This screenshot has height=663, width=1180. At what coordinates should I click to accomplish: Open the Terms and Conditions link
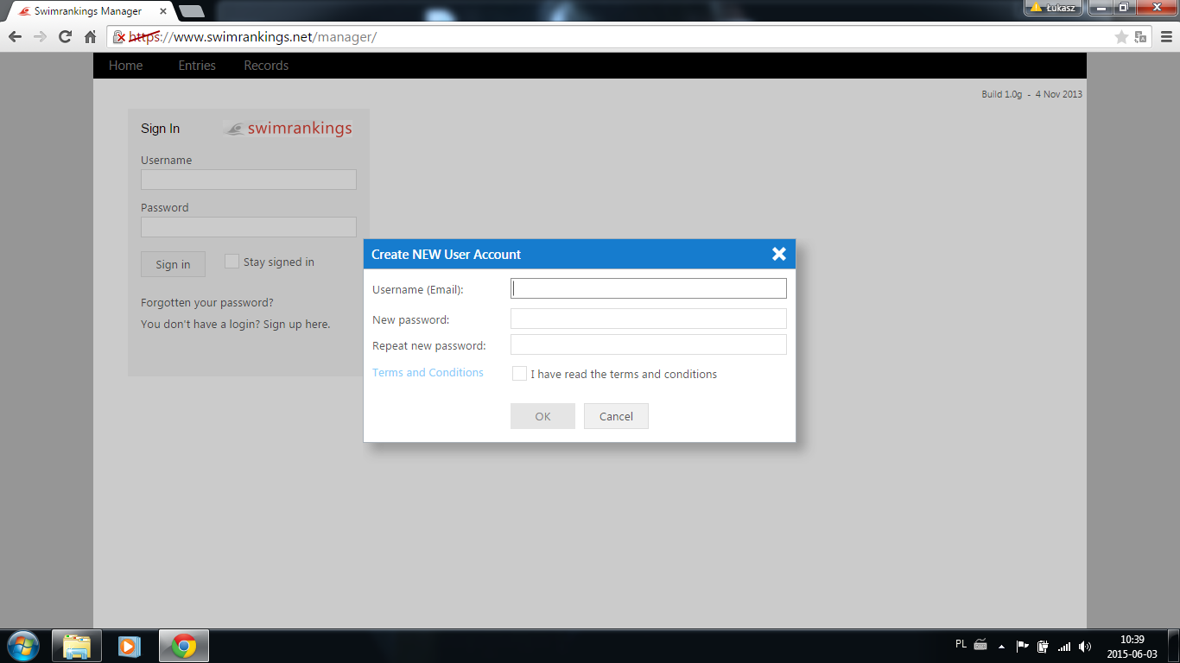coord(428,373)
